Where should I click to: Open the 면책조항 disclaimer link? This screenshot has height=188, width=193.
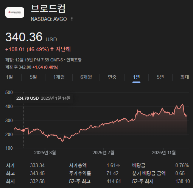74,60
